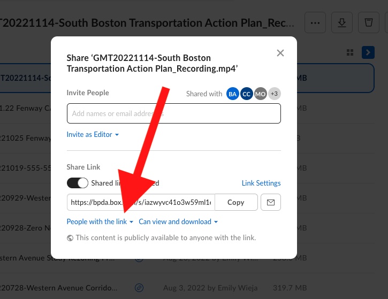Select the shared link URL field

(x=141, y=203)
